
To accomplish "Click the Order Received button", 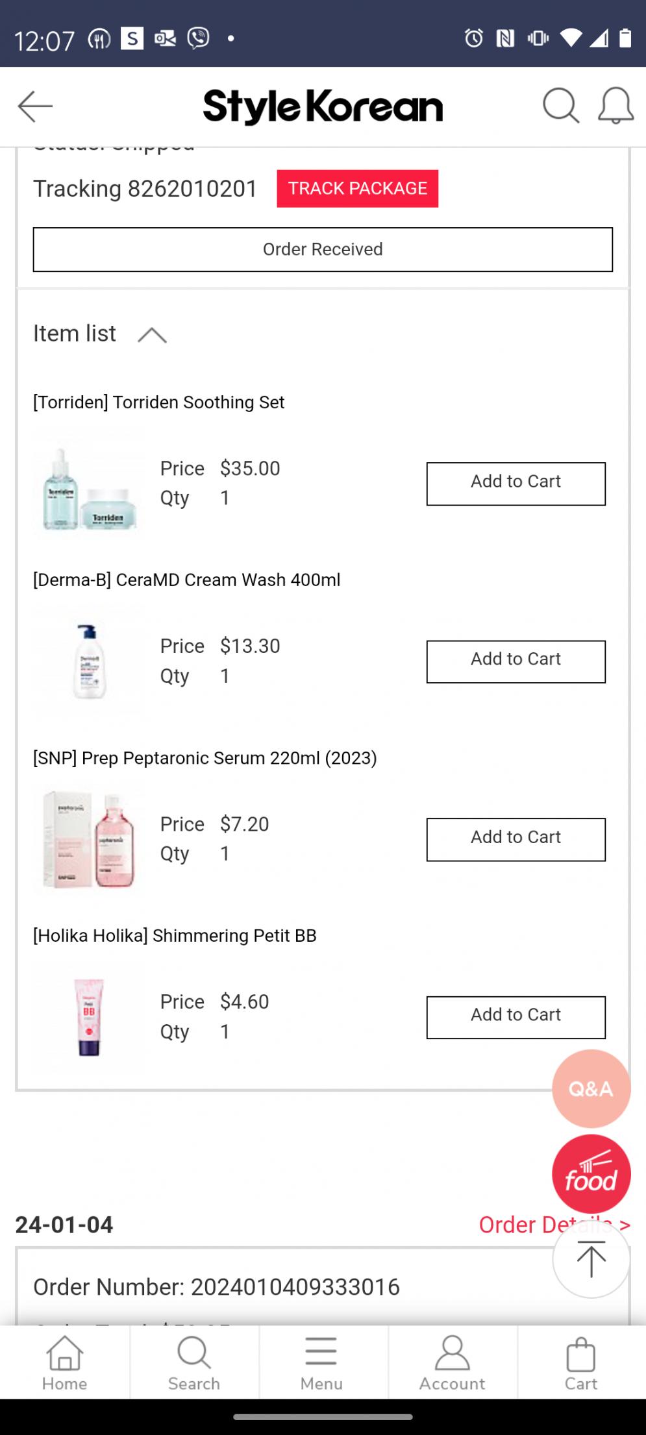I will (323, 249).
